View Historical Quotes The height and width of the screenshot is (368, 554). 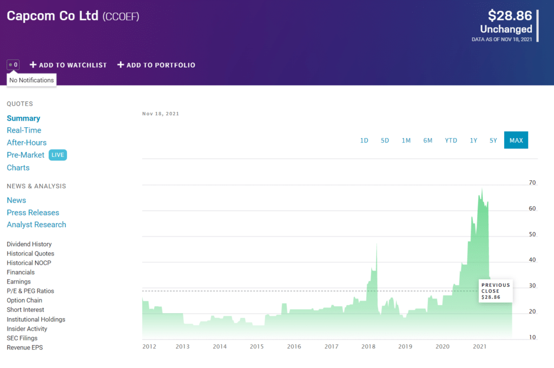pyautogui.click(x=30, y=253)
